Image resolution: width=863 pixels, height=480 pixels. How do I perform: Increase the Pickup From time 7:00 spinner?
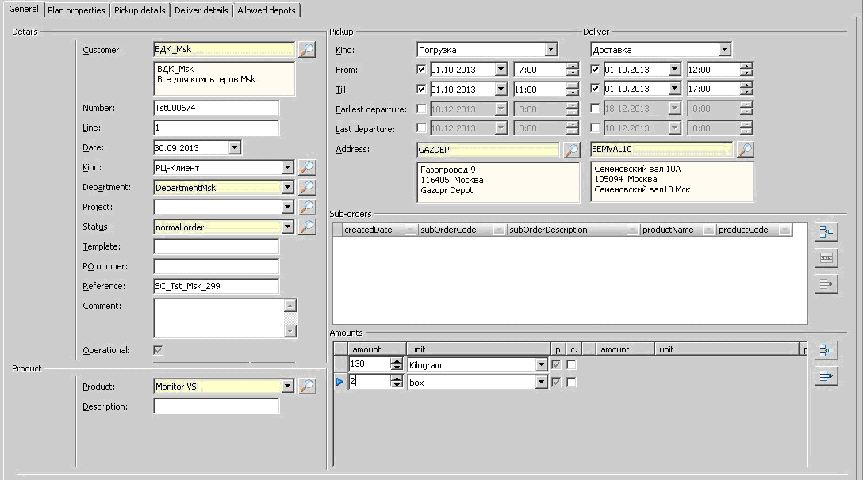(x=573, y=66)
